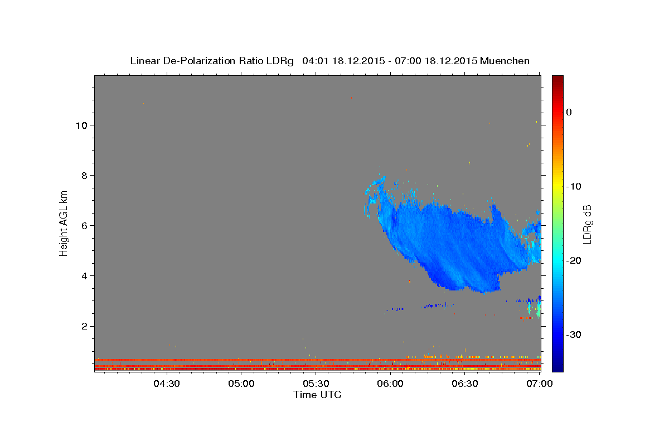This screenshot has height=446, width=669.
Task: Click the height tick label 6
Action: coord(85,225)
